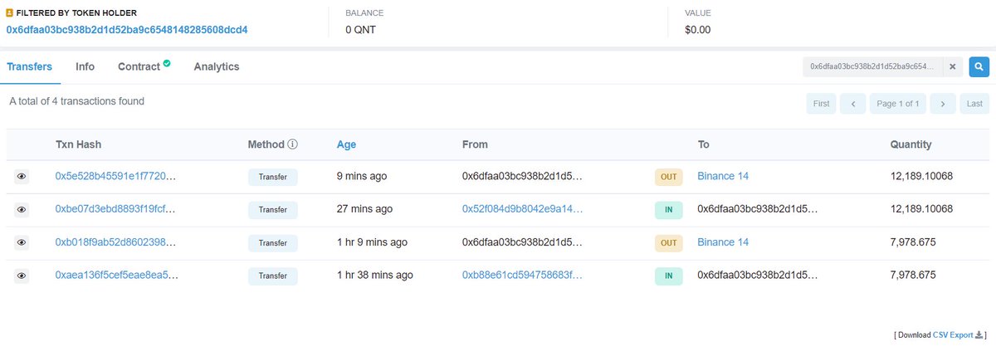Clear the address filter with the X icon
Viewport: 996px width, 361px height.
click(x=953, y=66)
